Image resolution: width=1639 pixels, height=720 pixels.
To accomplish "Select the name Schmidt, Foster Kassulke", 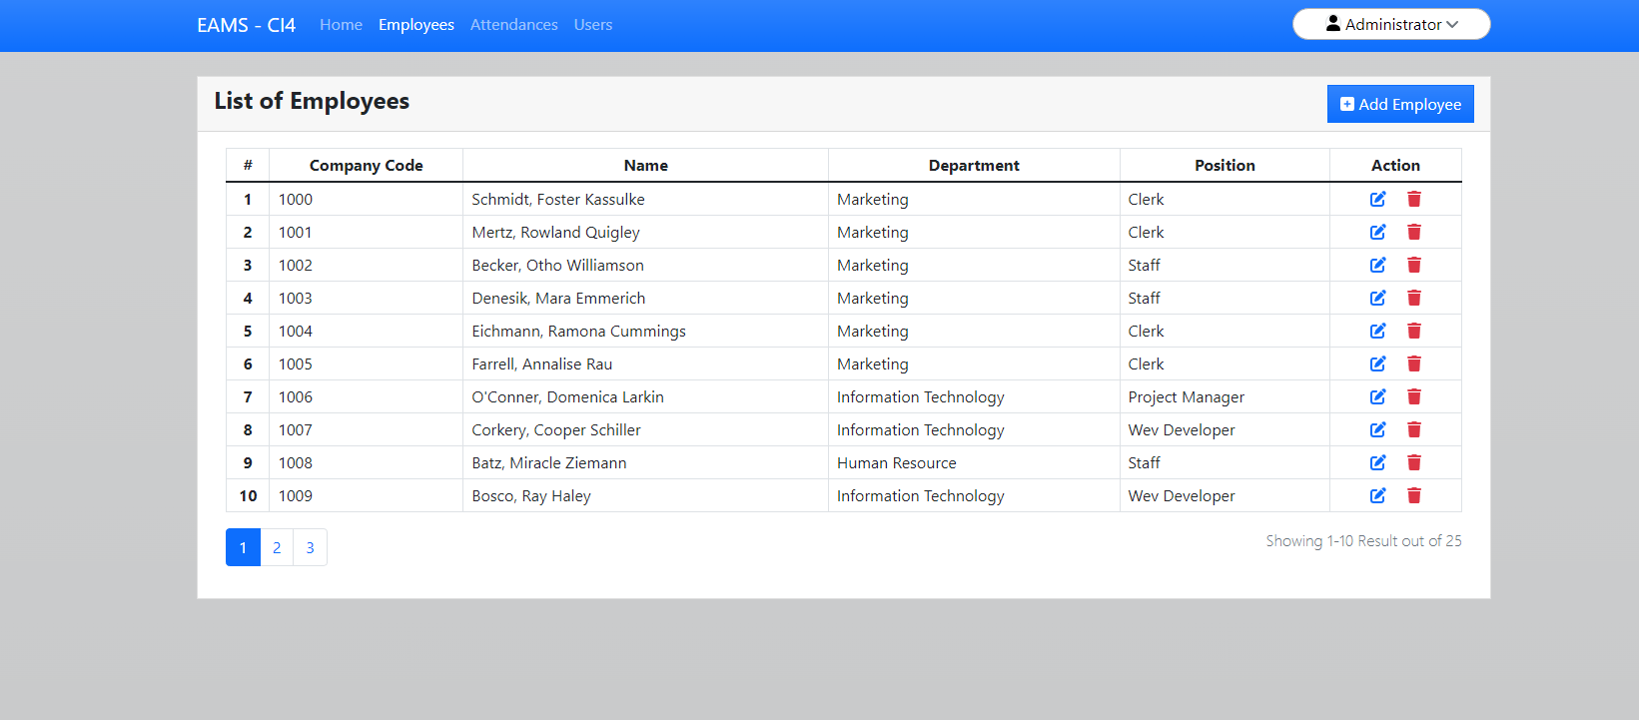I will coord(558,200).
